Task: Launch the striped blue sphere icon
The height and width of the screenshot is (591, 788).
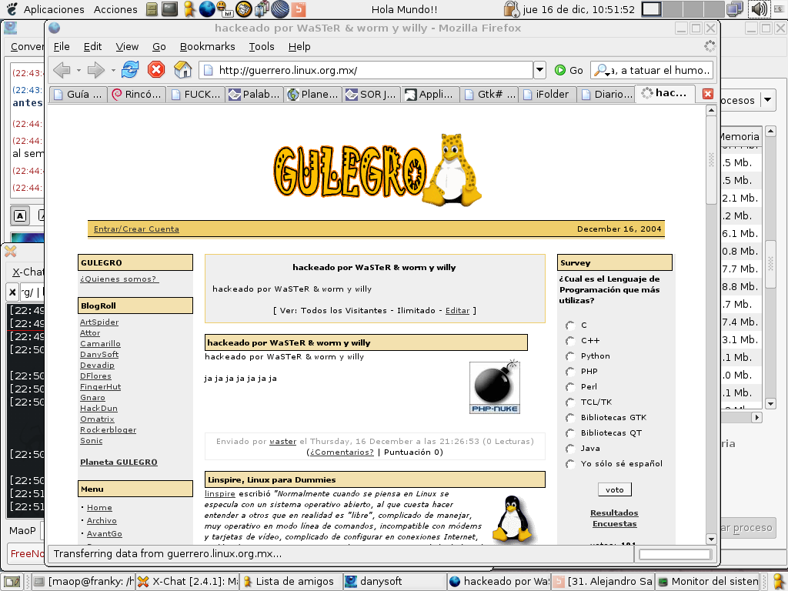Action: point(280,9)
